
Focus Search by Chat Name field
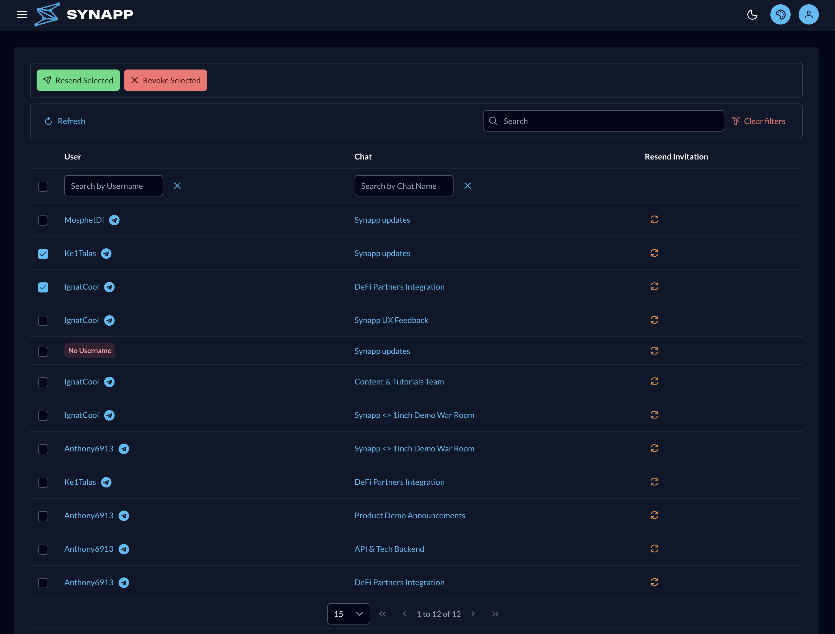(404, 186)
